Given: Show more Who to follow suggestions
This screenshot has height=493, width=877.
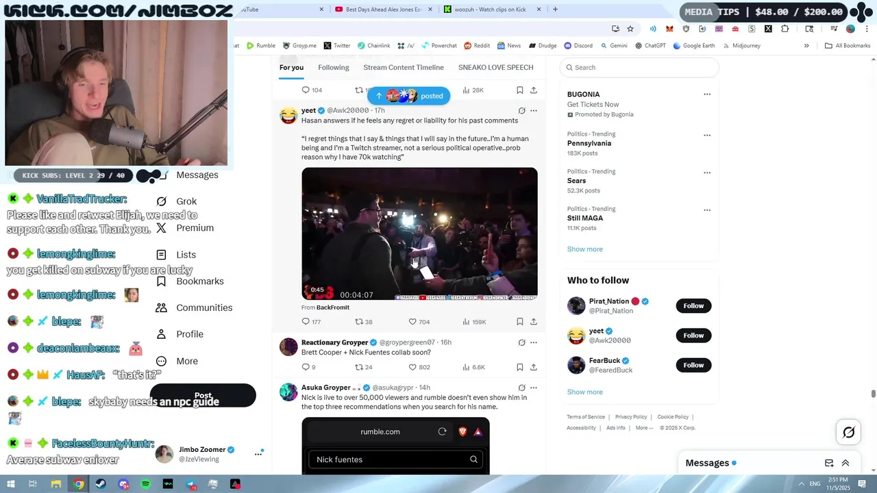Looking at the screenshot, I should [584, 392].
